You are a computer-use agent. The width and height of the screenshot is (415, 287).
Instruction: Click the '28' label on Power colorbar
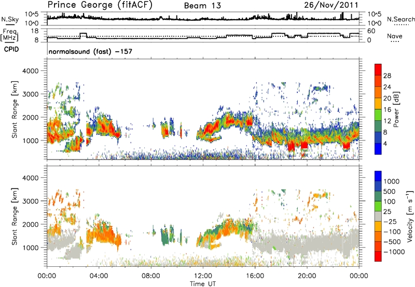coord(387,76)
